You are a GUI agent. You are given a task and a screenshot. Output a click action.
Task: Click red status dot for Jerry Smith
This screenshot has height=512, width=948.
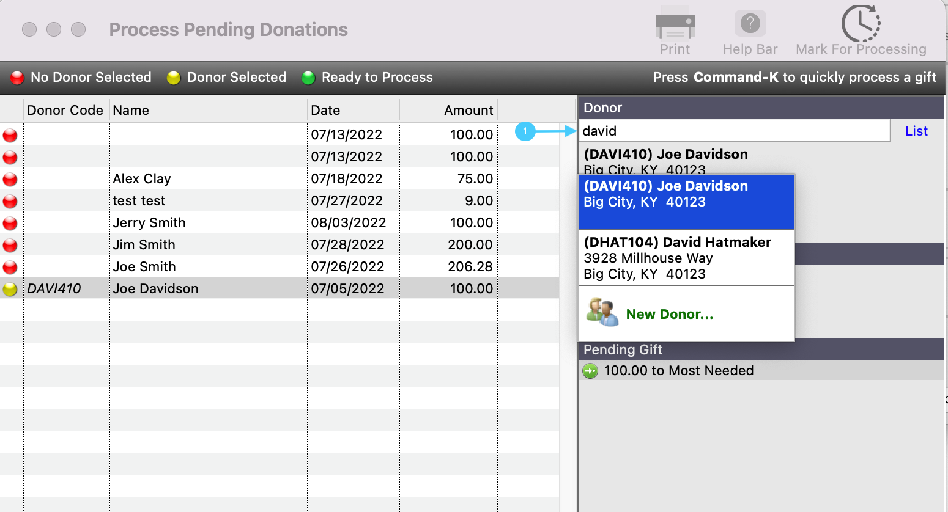click(10, 223)
